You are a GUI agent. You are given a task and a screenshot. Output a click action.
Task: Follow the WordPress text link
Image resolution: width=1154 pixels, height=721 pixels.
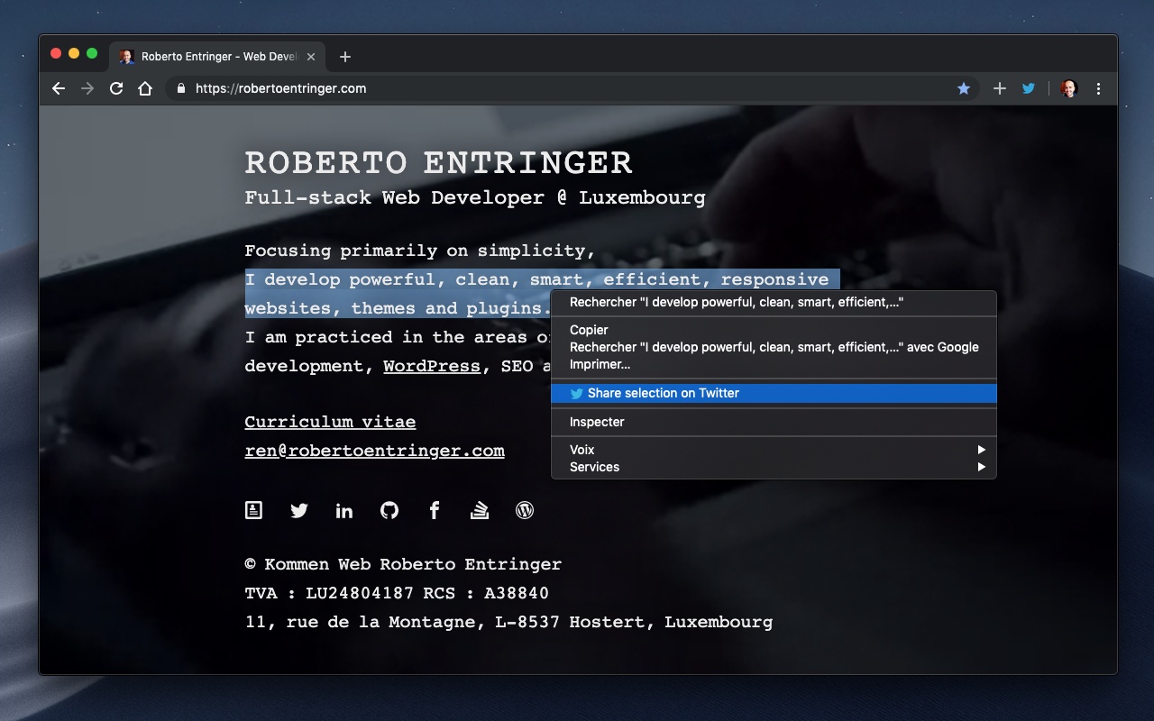tap(432, 366)
